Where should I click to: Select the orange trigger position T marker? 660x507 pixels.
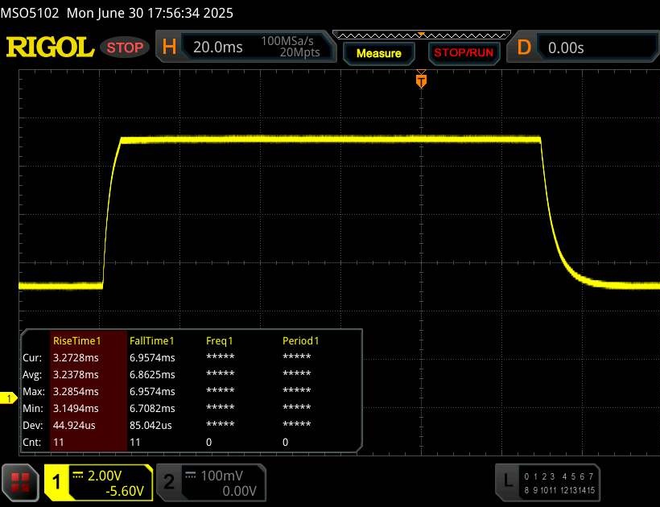point(421,80)
